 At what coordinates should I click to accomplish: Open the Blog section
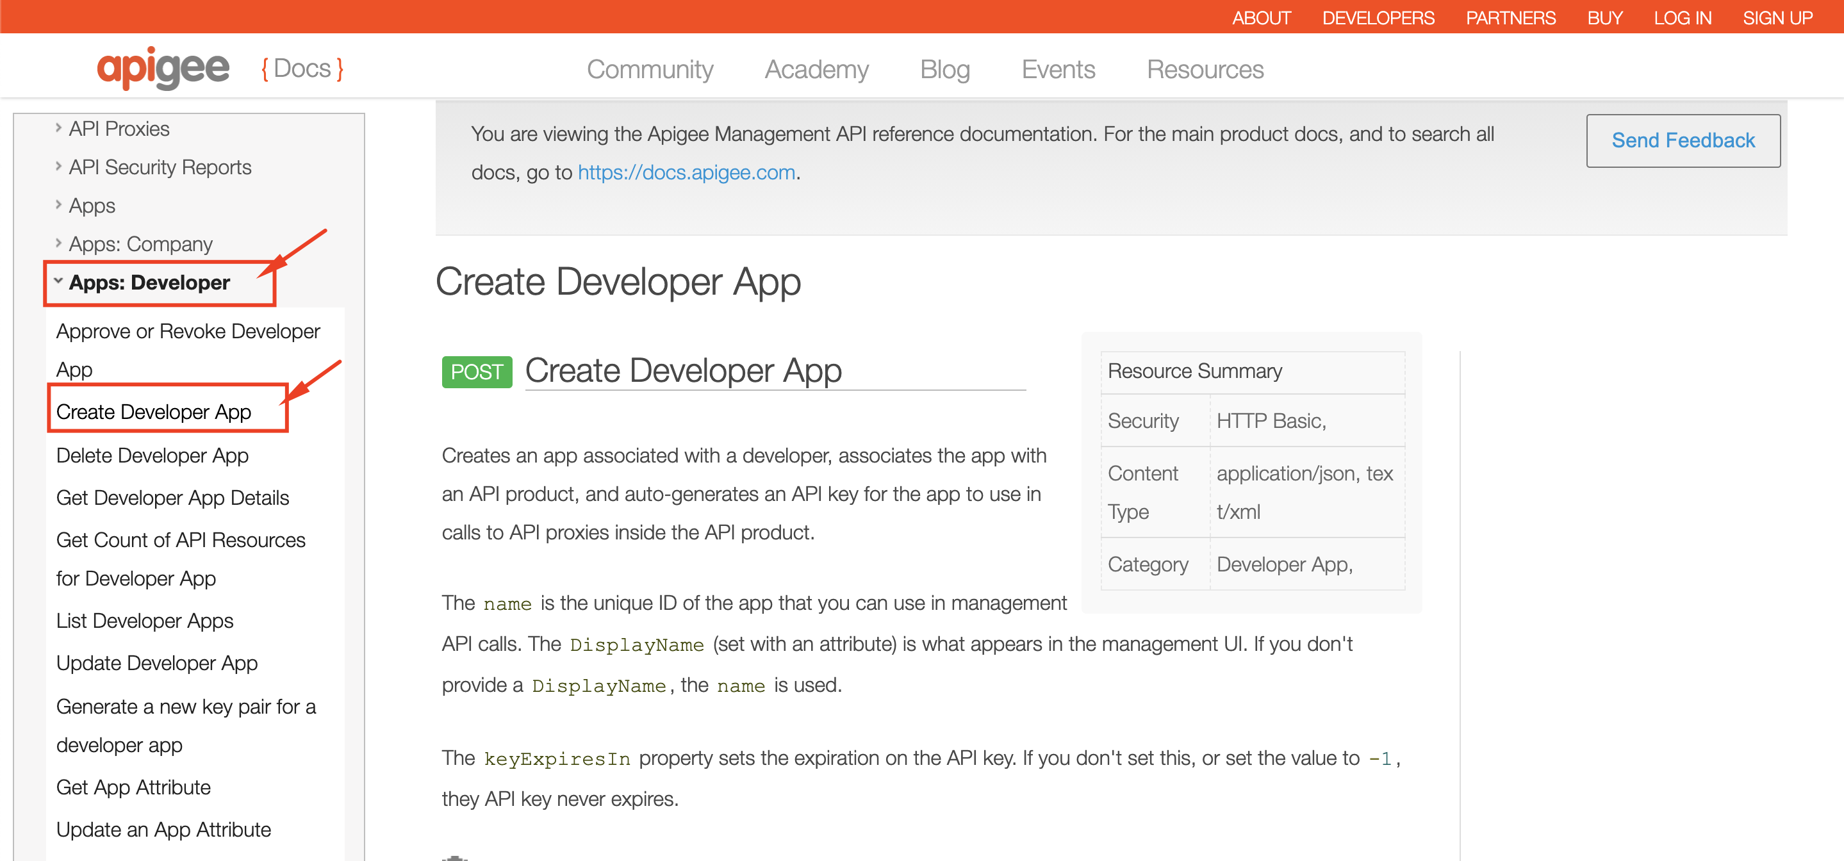coord(945,69)
